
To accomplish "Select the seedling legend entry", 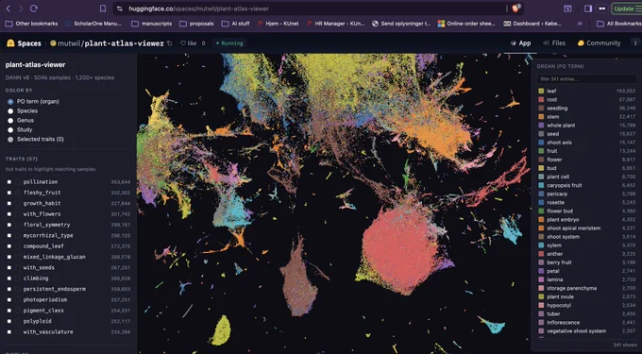I will point(586,108).
